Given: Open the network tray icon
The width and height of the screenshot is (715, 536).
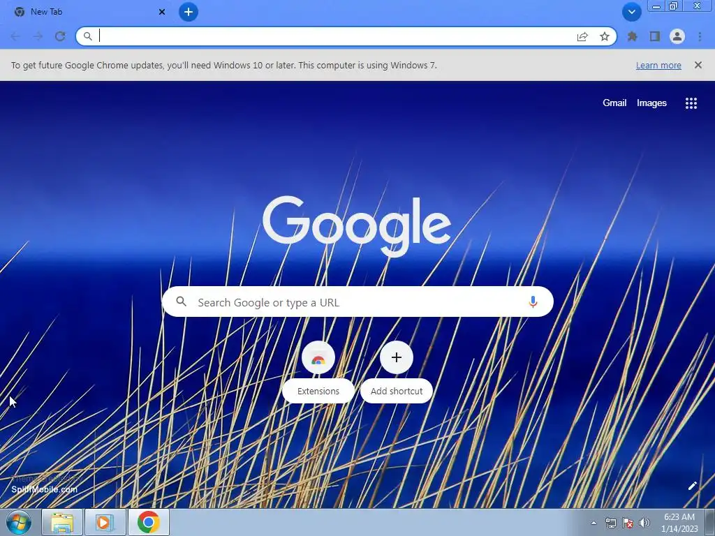Looking at the screenshot, I should pyautogui.click(x=610, y=523).
